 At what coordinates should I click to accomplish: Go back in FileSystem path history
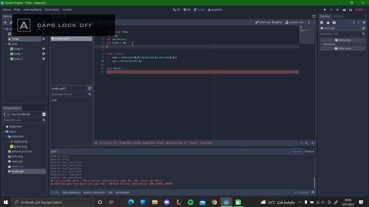click(x=5, y=114)
